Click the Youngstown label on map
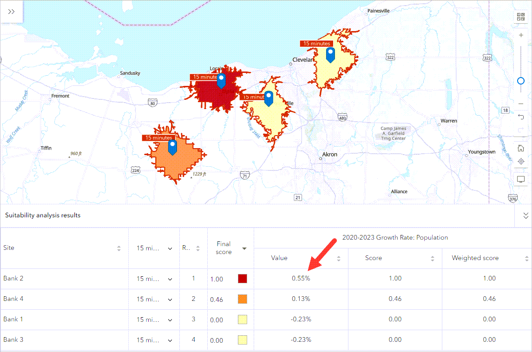Screen dimensions: 532x352 (481, 152)
